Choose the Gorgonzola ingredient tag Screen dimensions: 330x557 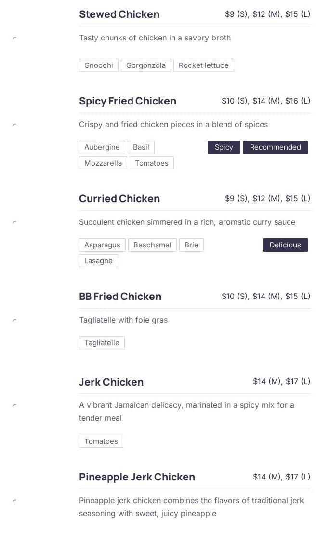coord(146,65)
